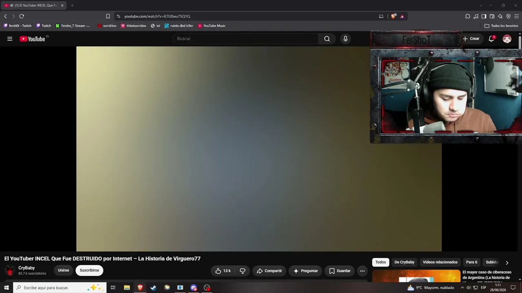Click the 'Unirse' membership button
Screen dimensions: 522x293
click(x=63, y=271)
